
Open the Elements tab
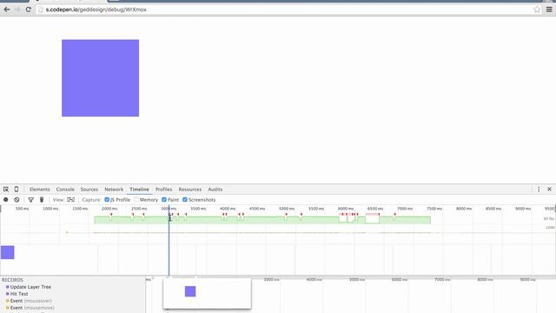(40, 190)
